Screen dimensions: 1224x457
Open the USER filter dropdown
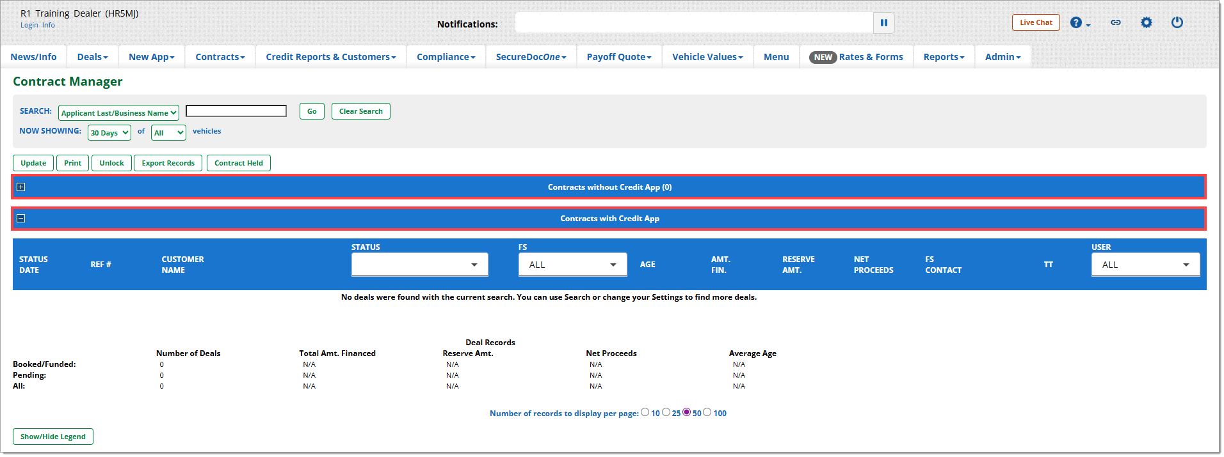pos(1145,265)
